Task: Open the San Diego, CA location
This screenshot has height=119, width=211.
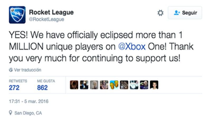Action: click(28, 113)
